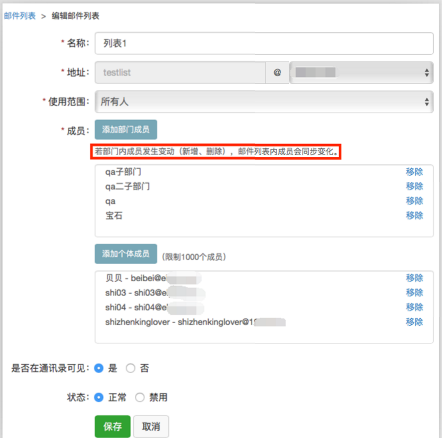448x438 pixels.
Task: Set status to 禁用
Action: click(140, 397)
